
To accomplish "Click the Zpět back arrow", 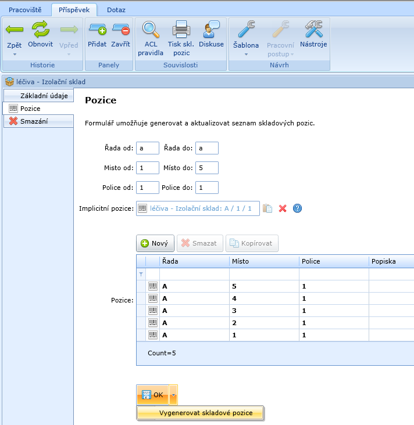I will [14, 30].
